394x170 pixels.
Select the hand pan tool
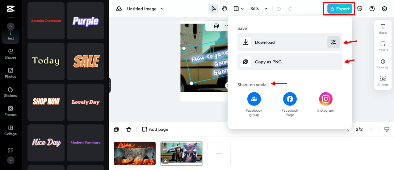click(224, 9)
